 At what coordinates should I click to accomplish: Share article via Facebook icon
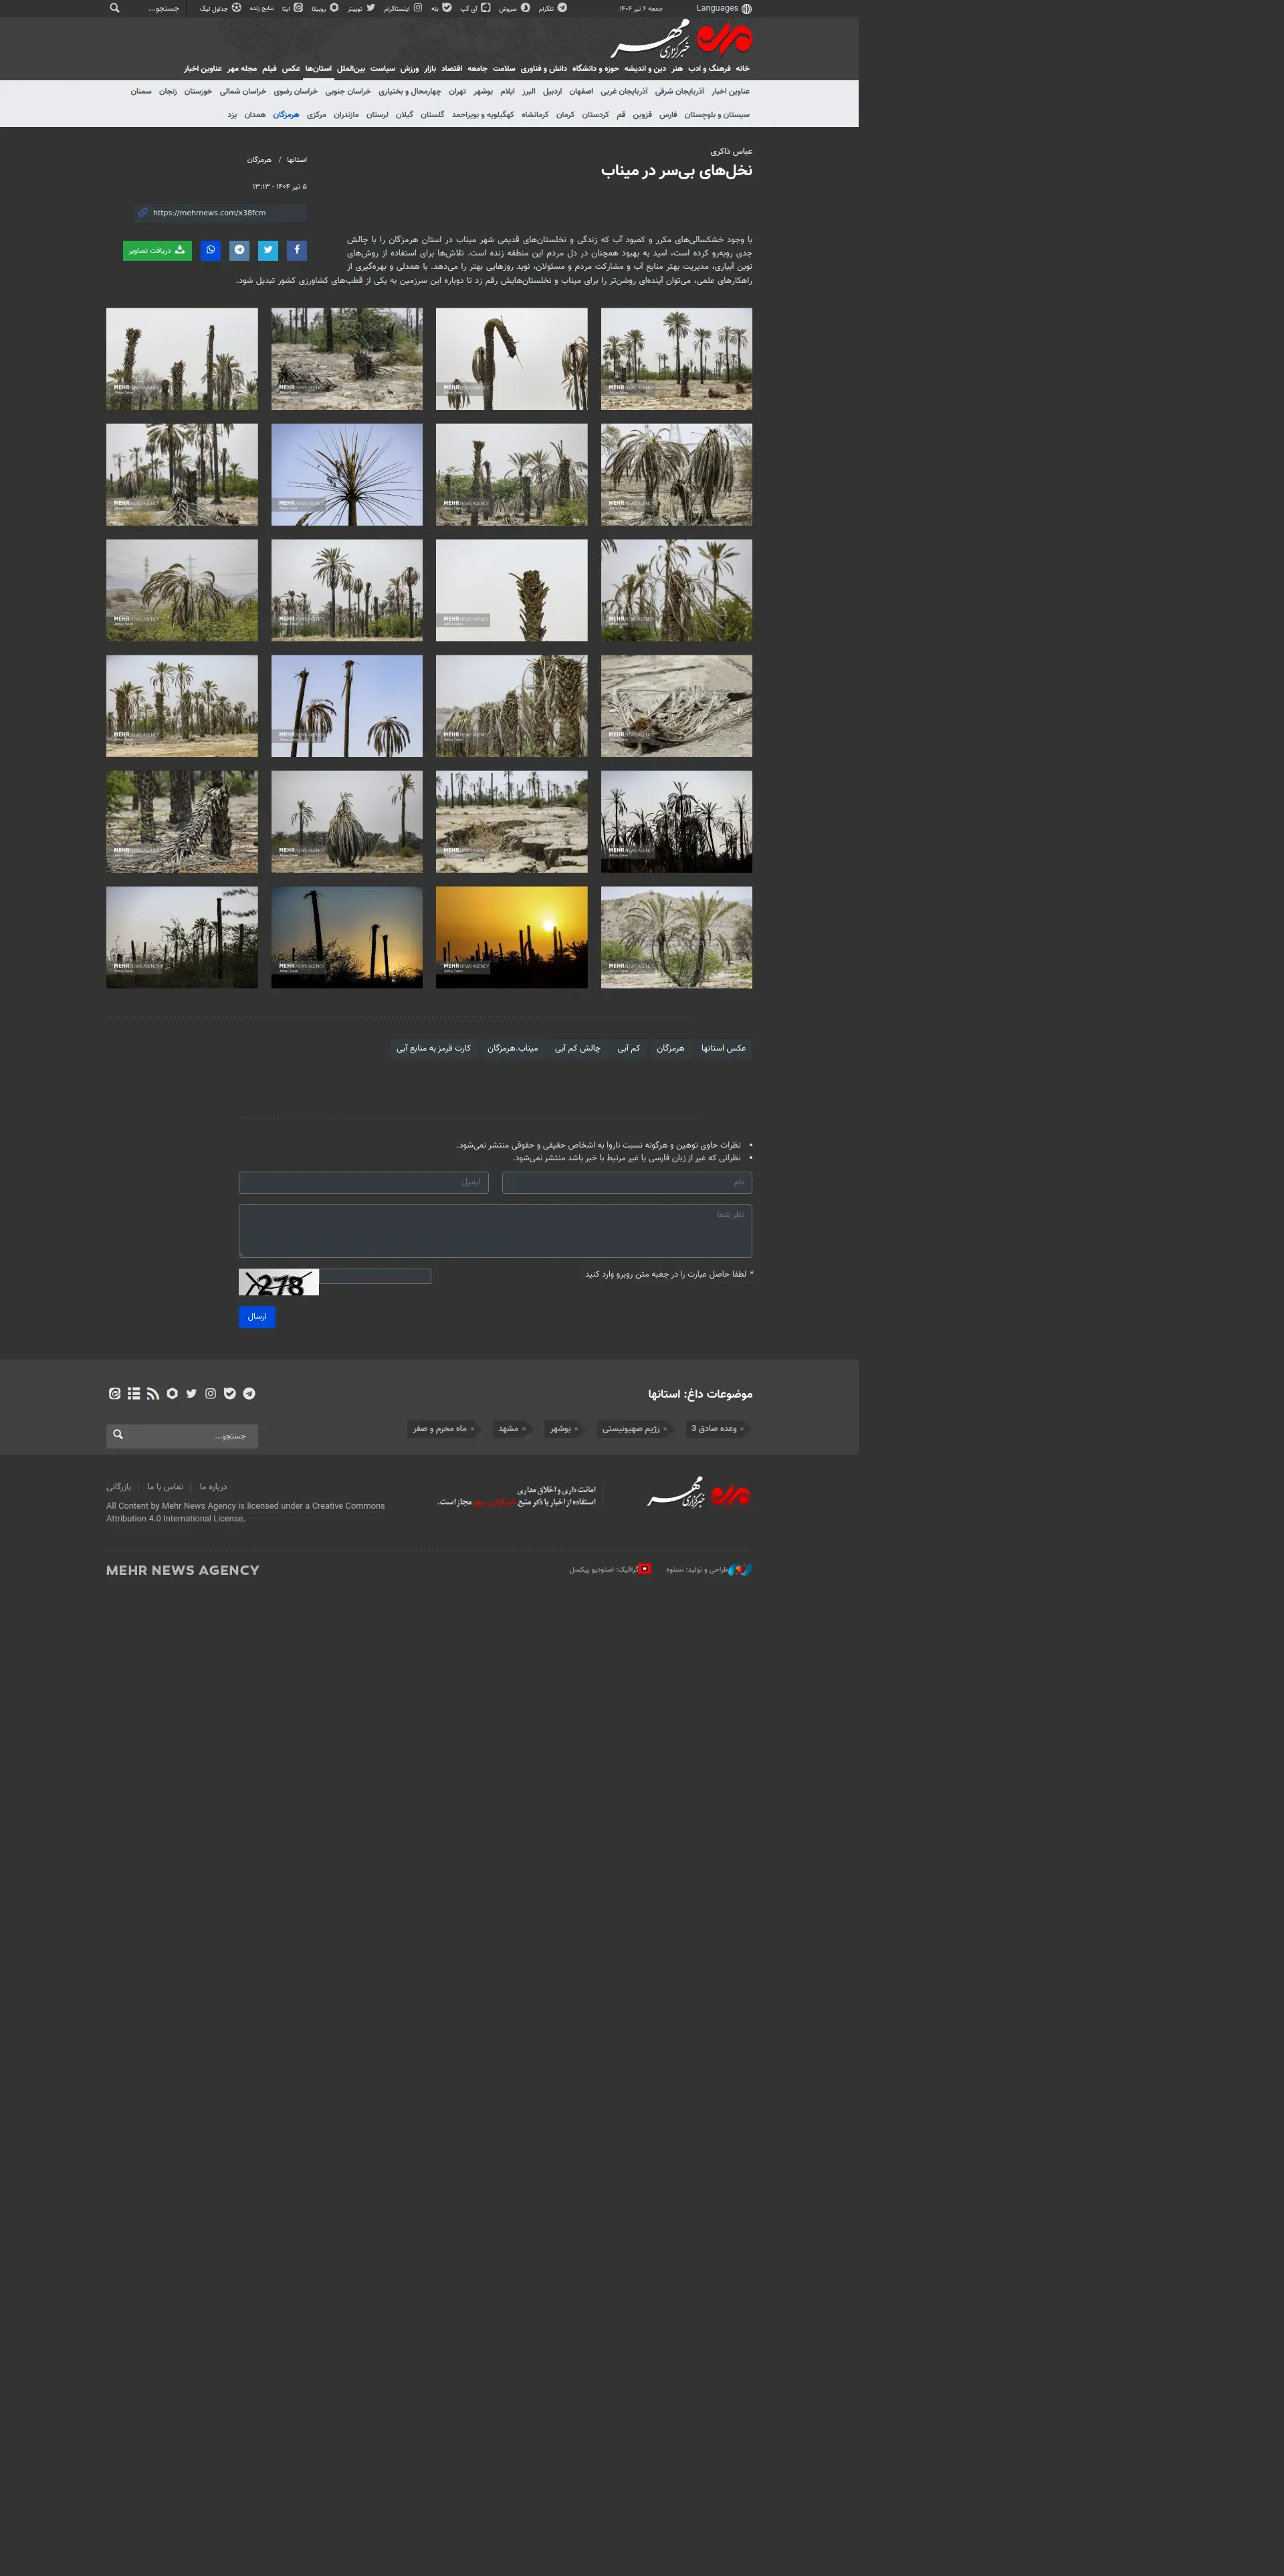coord(297,250)
